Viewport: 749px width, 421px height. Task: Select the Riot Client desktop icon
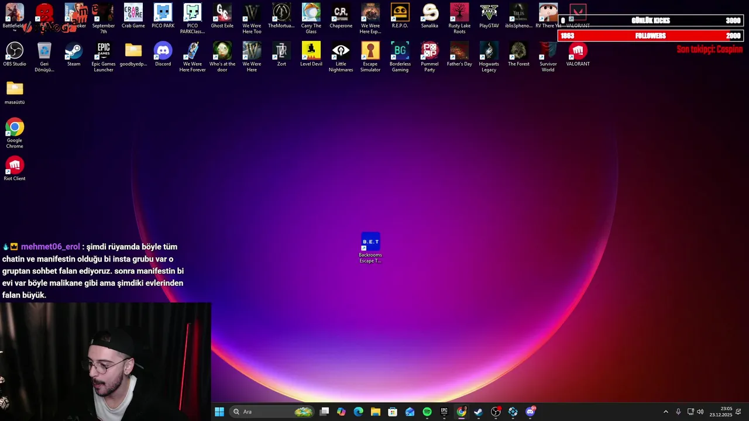[15, 168]
